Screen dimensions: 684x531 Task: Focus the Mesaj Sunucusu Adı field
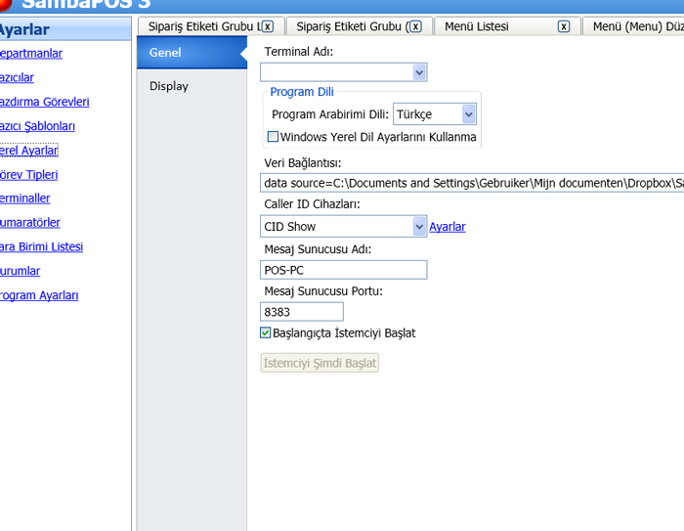click(343, 270)
